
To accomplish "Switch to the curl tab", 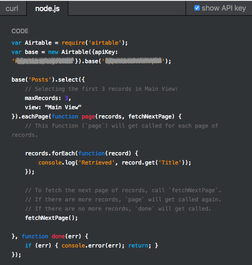I will click(x=12, y=8).
